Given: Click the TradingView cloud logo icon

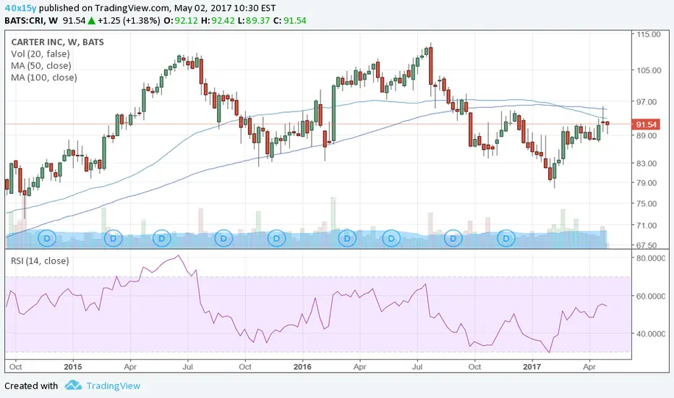Looking at the screenshot, I should click(73, 385).
